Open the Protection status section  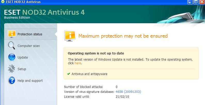(x=30, y=34)
